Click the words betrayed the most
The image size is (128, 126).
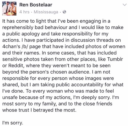tap(55, 110)
